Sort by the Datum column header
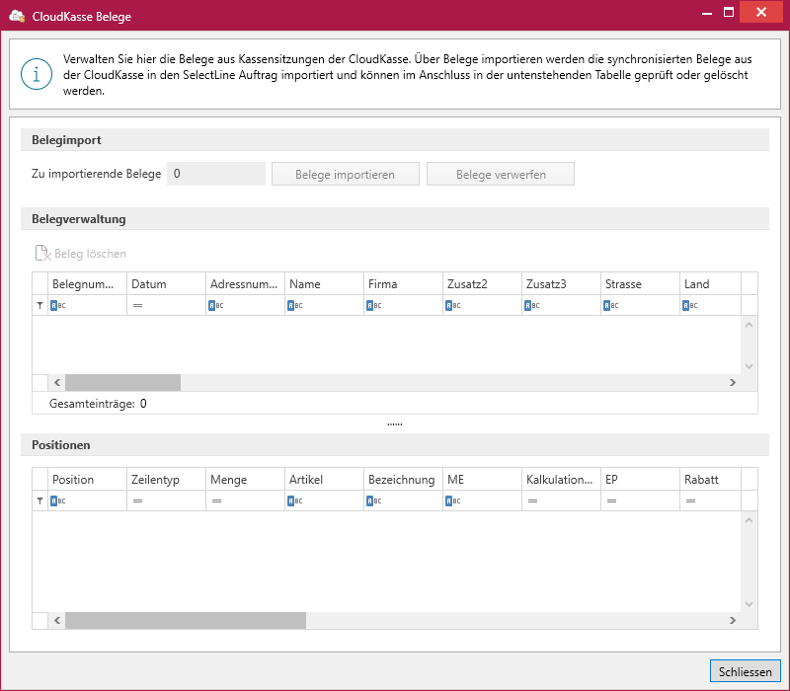Image resolution: width=790 pixels, height=691 pixels. pyautogui.click(x=166, y=283)
